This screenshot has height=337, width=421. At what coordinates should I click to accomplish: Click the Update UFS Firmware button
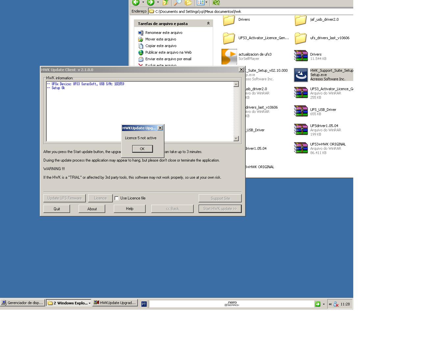point(64,198)
